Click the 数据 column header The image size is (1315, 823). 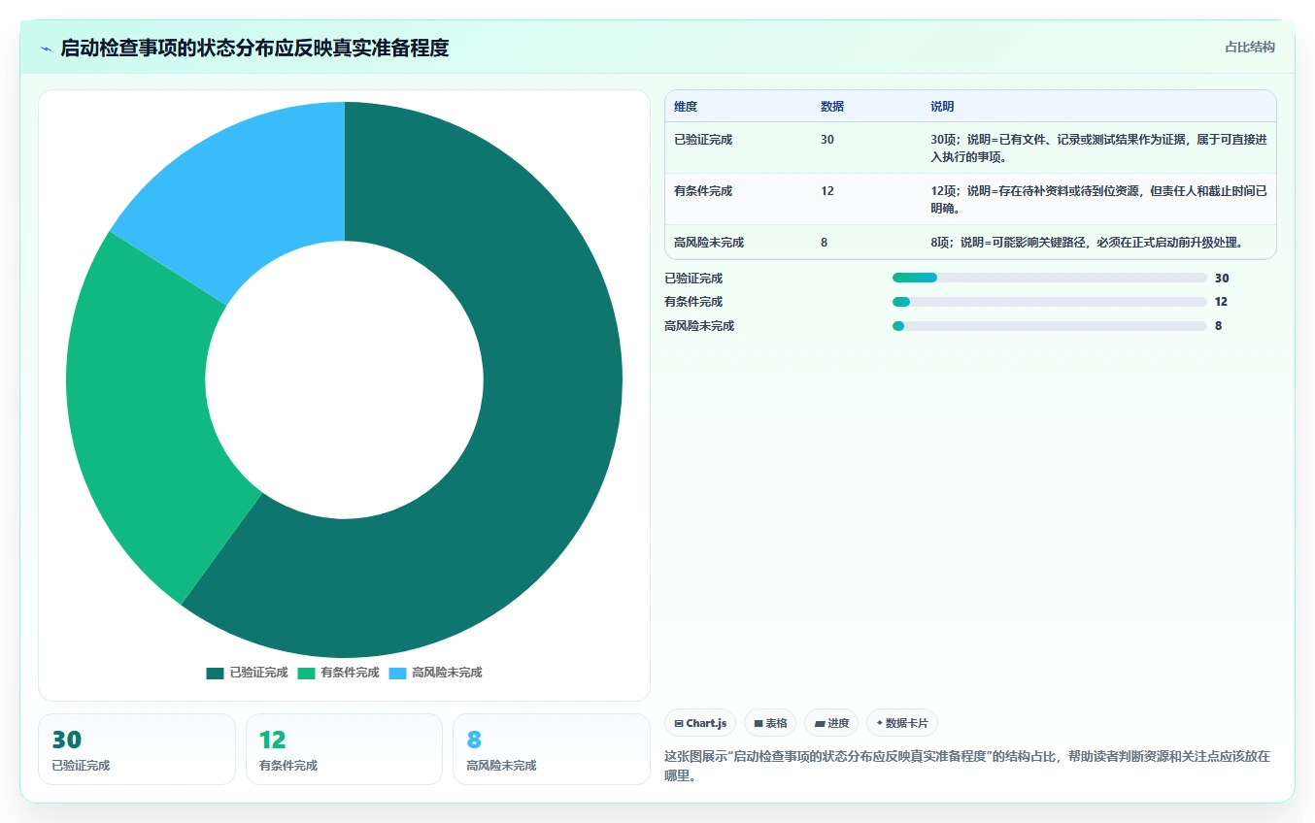832,107
